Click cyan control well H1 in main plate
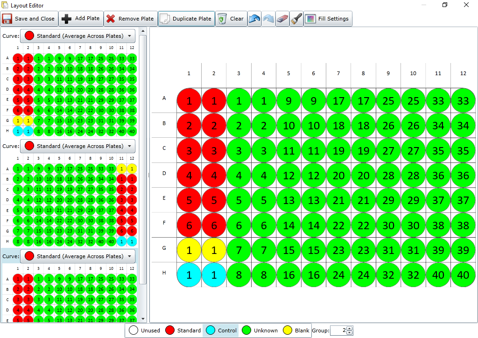Viewport: 478px width, 338px height. point(189,275)
